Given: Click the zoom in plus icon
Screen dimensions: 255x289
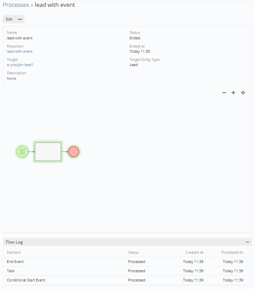Looking at the screenshot, I should [x=233, y=93].
